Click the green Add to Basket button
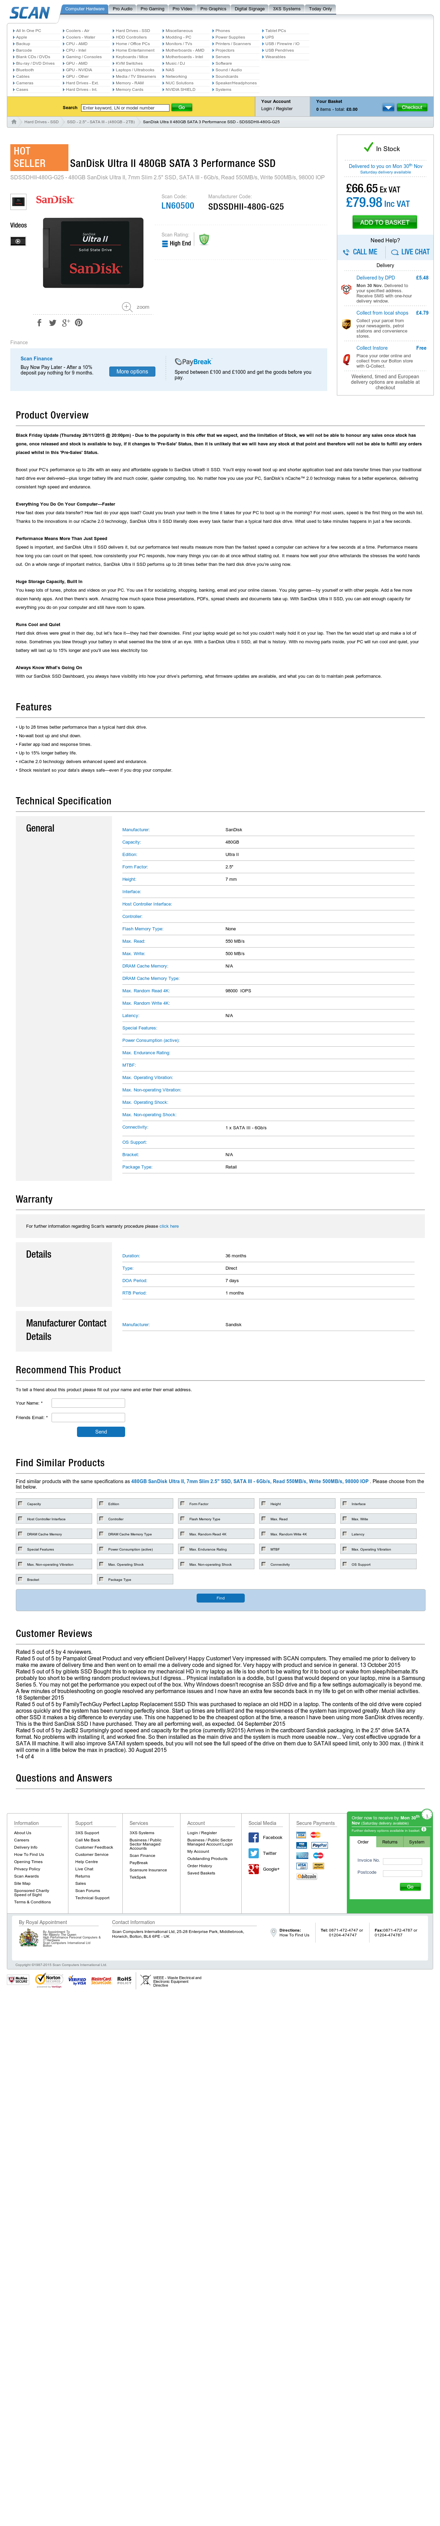Screen dimensions: 440x2526 (x=385, y=223)
